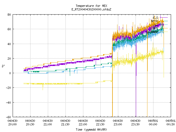Click the light blue NPD2 legend line sample
The width and height of the screenshot is (176, 132).
point(164,24)
